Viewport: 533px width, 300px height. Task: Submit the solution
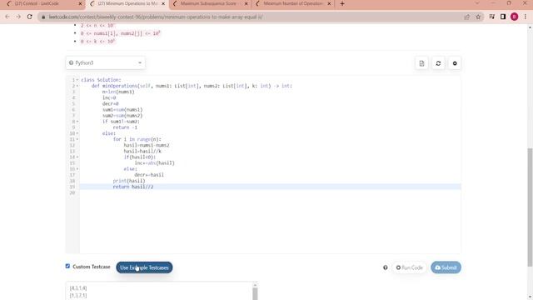tap(446, 267)
